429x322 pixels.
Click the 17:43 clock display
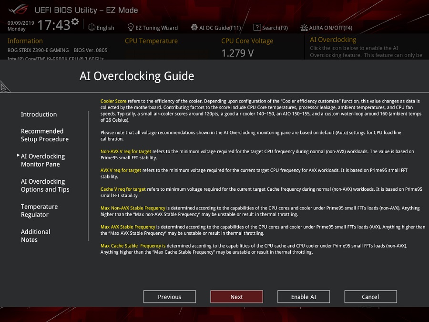(x=54, y=25)
